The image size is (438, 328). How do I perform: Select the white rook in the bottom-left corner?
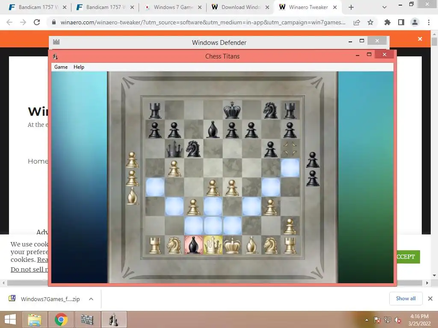pos(155,245)
